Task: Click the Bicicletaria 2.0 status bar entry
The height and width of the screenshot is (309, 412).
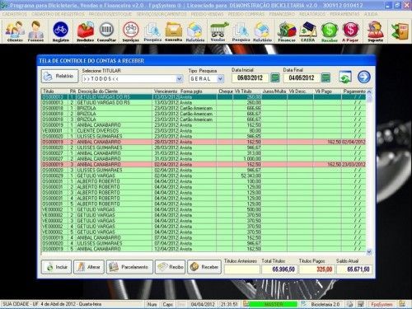Action: tap(325, 304)
